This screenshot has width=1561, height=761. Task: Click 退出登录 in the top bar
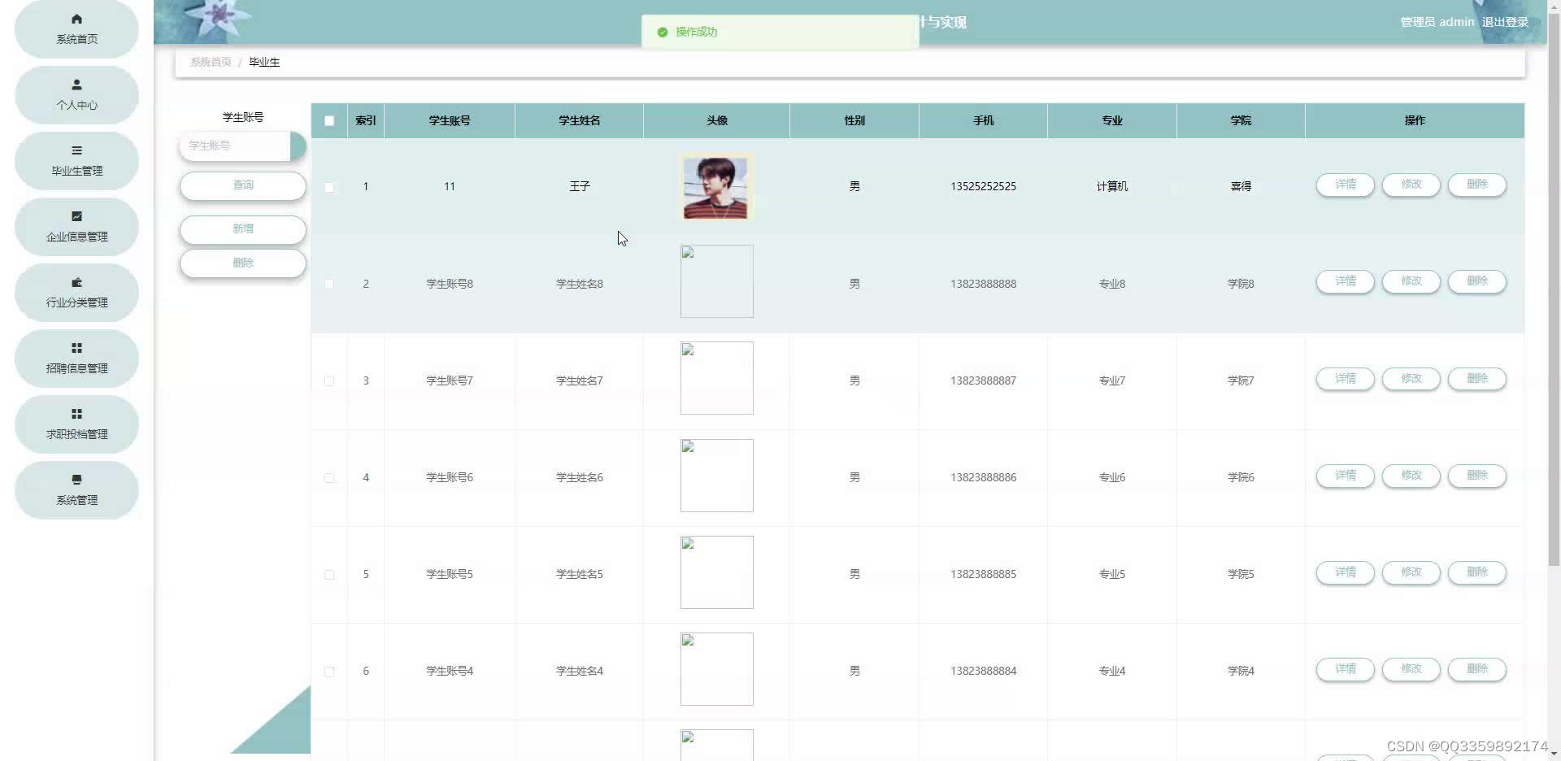1505,22
